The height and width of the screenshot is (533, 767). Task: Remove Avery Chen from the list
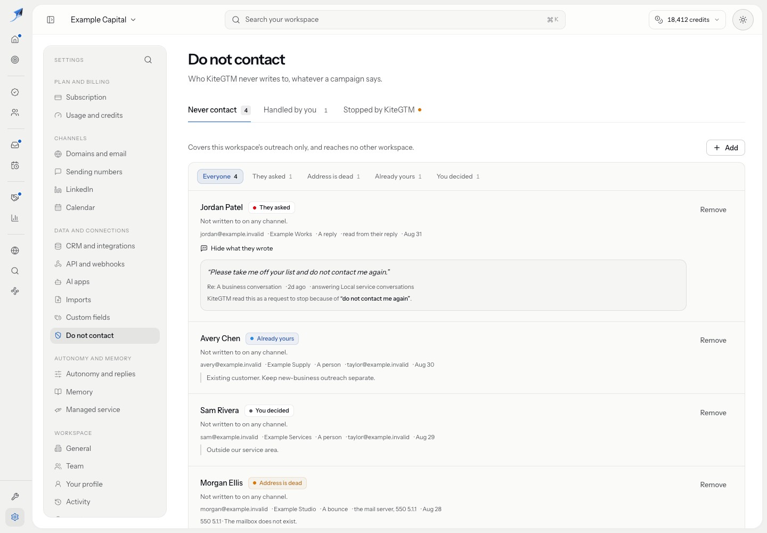713,341
